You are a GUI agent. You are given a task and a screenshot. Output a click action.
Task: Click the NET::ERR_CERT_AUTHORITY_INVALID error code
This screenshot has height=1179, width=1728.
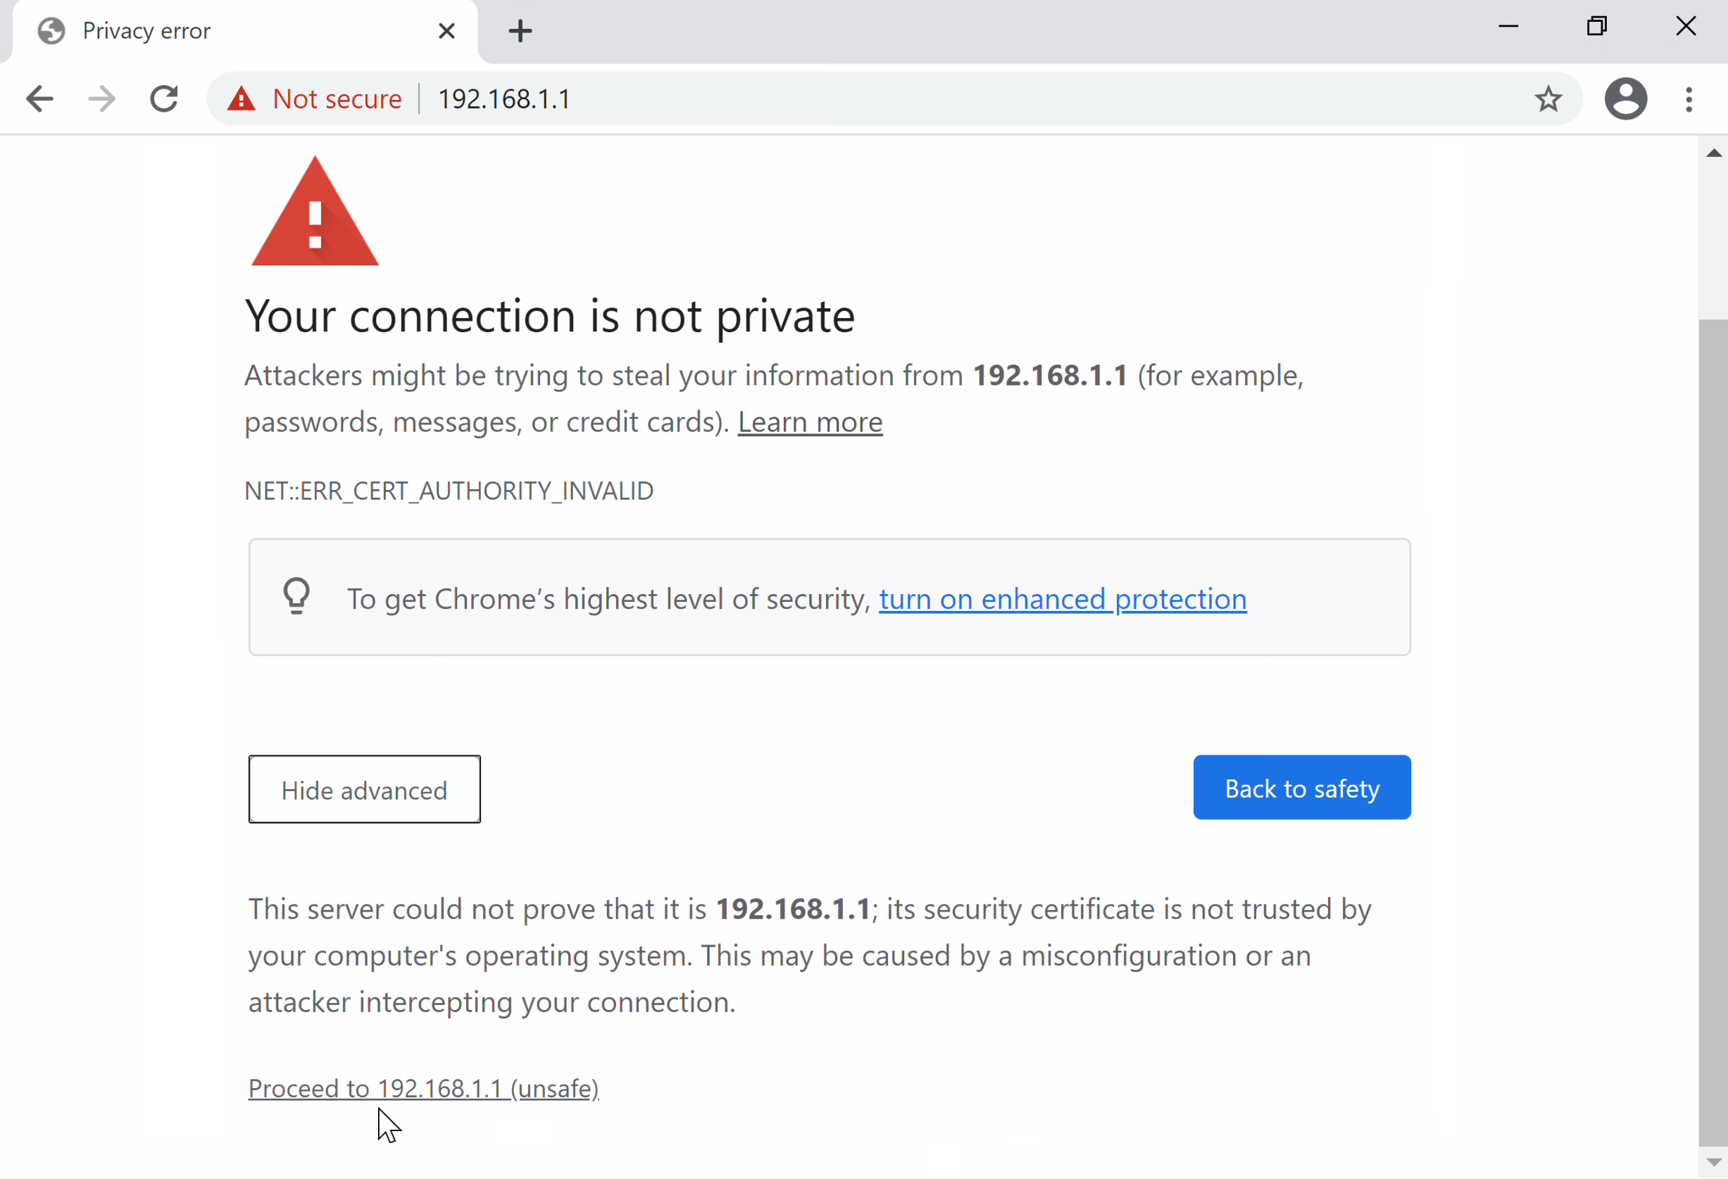coord(449,491)
